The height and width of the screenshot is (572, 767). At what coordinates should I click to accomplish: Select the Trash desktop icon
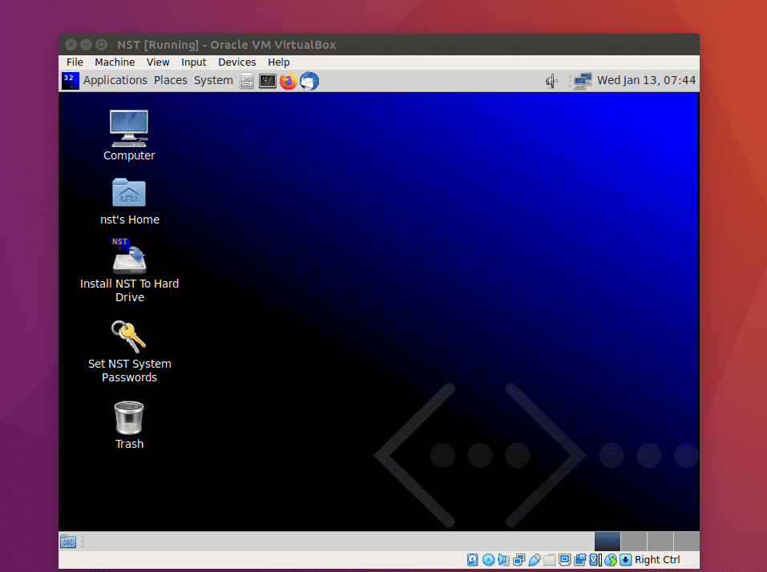coord(129,425)
